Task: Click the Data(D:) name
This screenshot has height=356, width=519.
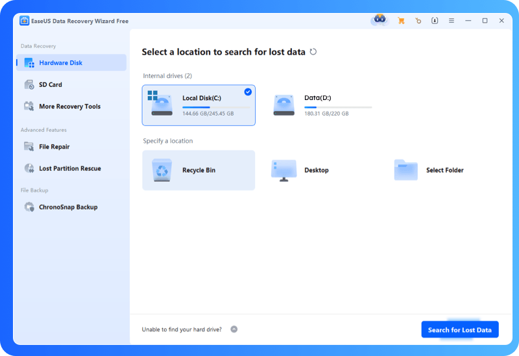Action: pos(318,98)
